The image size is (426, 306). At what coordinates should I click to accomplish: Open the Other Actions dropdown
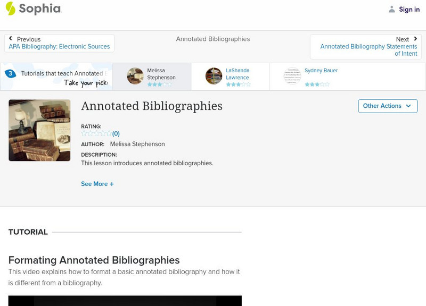(x=387, y=106)
